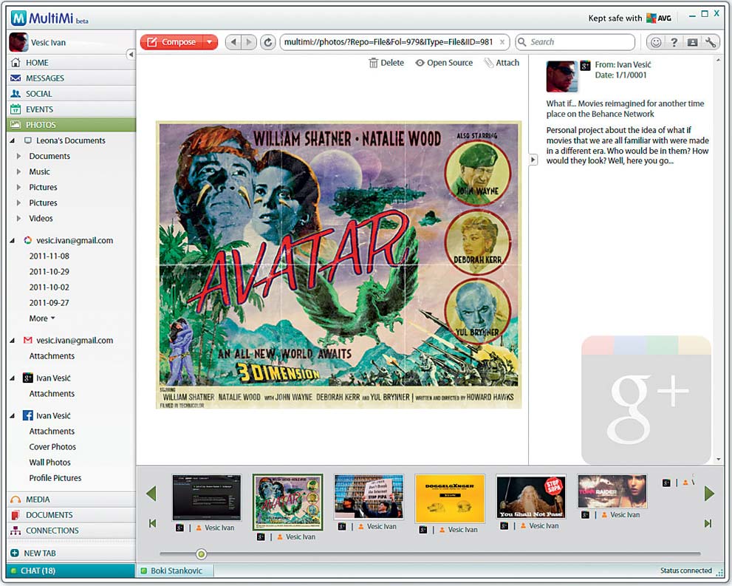Attach the photo
The width and height of the screenshot is (732, 586).
click(x=502, y=63)
